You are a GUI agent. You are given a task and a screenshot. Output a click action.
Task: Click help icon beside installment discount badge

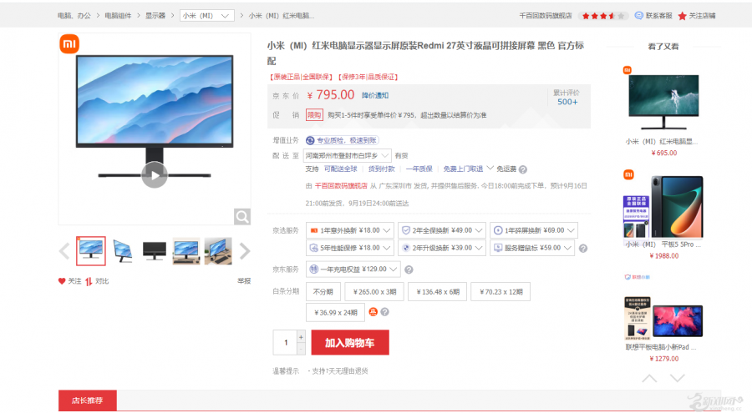(x=384, y=312)
